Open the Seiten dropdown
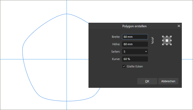The width and height of the screenshot is (193, 110). [x=135, y=52]
